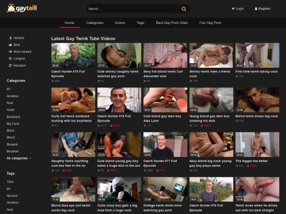This screenshot has width=286, height=214.
Task: Open the Register link
Action: pyautogui.click(x=263, y=9)
